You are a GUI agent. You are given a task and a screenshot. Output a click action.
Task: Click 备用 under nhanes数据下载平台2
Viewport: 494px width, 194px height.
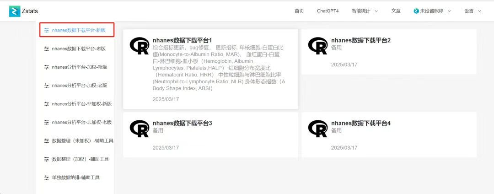(337, 48)
